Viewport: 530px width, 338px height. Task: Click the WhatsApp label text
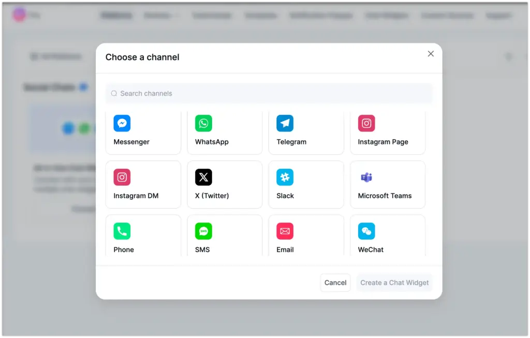(212, 142)
